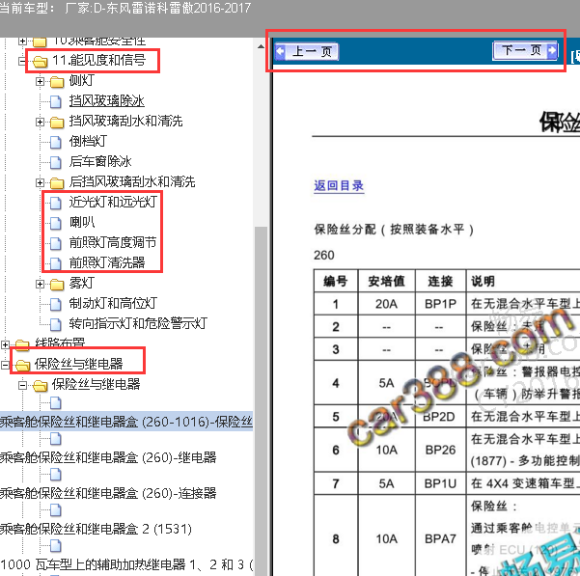This screenshot has height=576, width=580.
Task: Click the 后车窗除冰 document icon
Action: click(x=55, y=162)
